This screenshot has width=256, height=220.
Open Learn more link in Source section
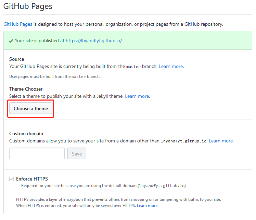tap(171, 67)
